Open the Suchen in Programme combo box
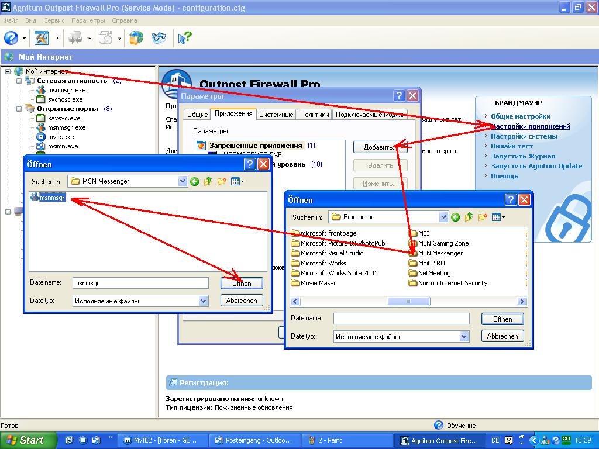The image size is (599, 449). (x=443, y=217)
